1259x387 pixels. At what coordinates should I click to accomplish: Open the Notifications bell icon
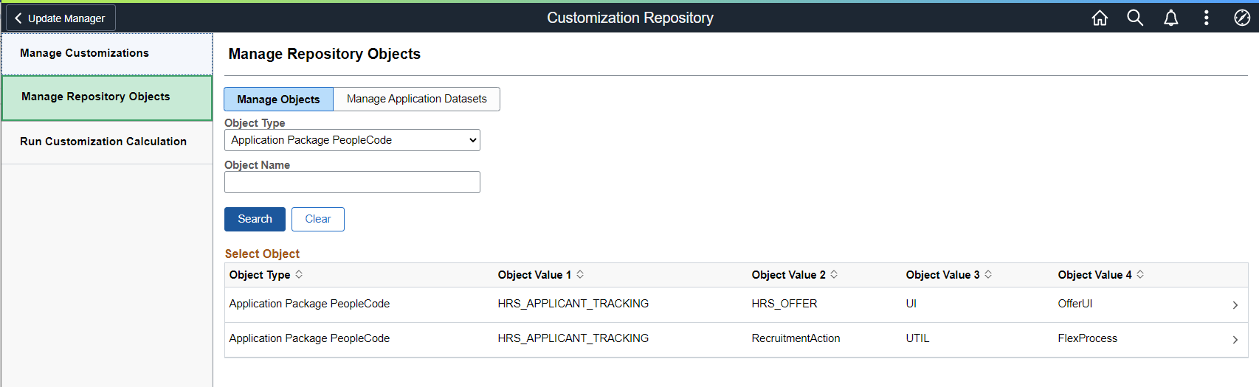point(1170,18)
